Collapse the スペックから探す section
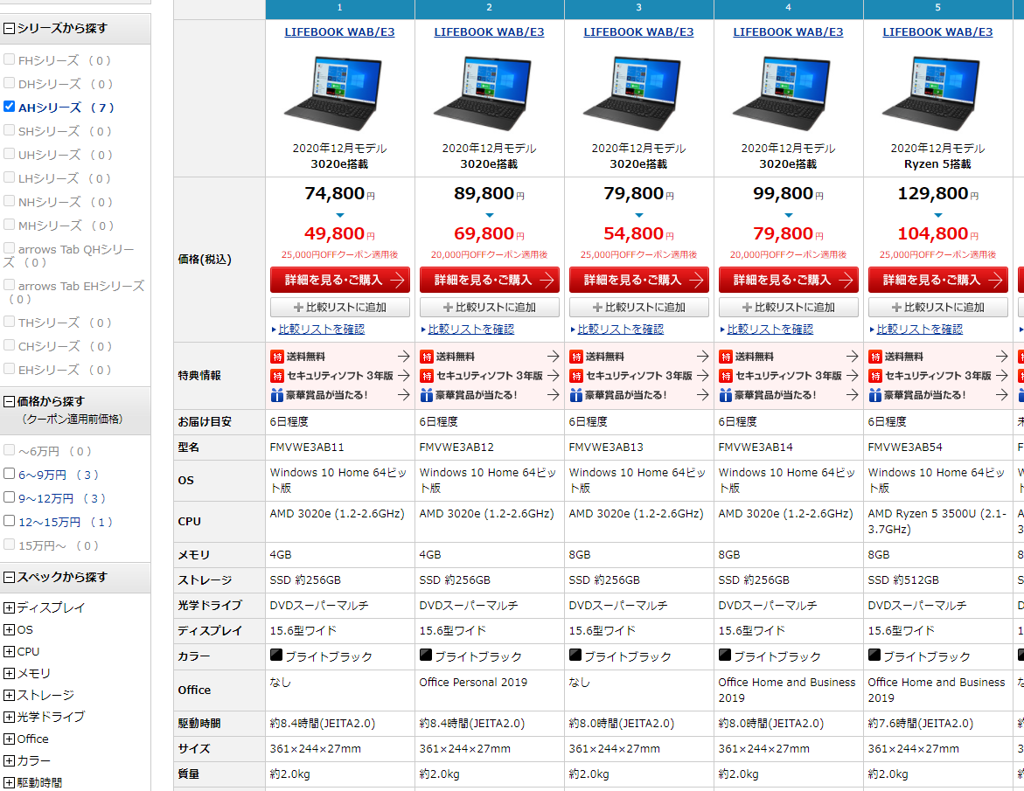 click(9, 577)
